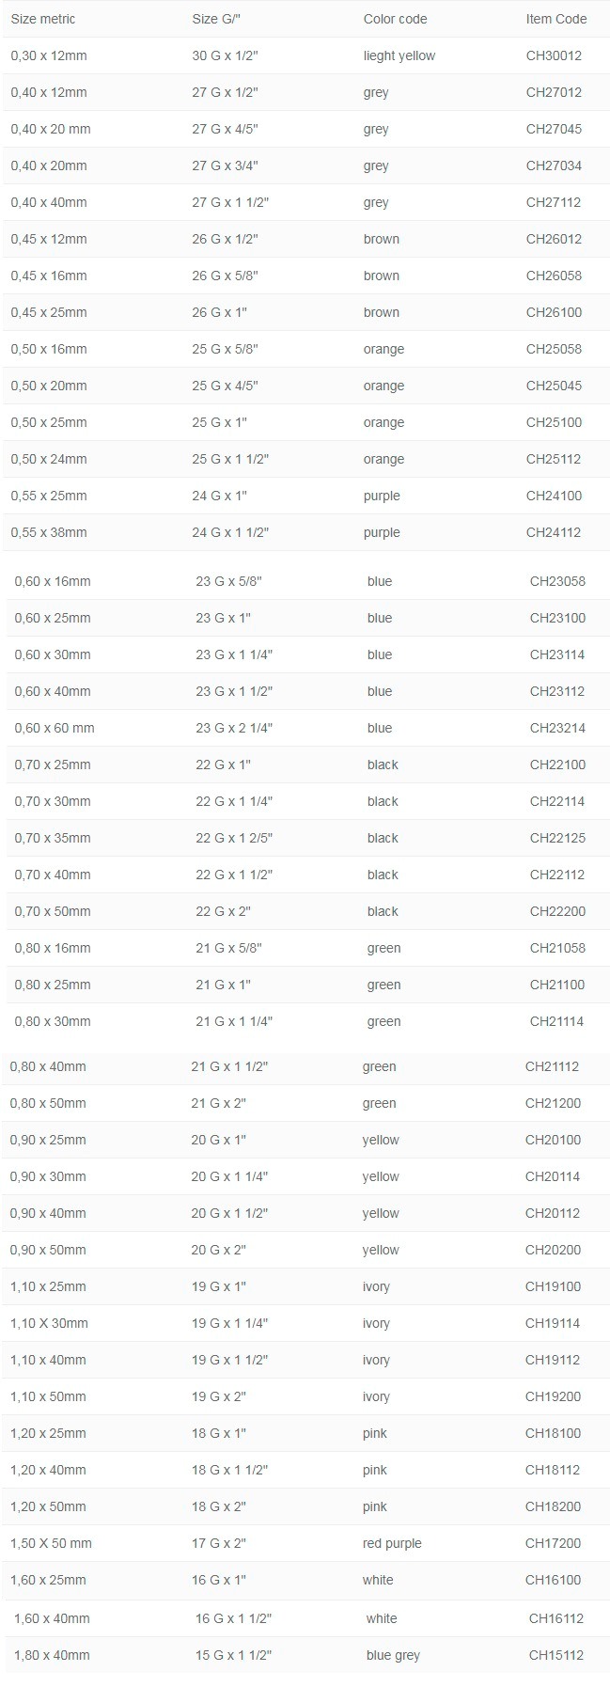
Task: Click the 0,80 x 16mm metric size
Action: (x=53, y=948)
